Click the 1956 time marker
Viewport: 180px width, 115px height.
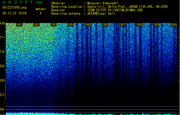(x=105, y=25)
